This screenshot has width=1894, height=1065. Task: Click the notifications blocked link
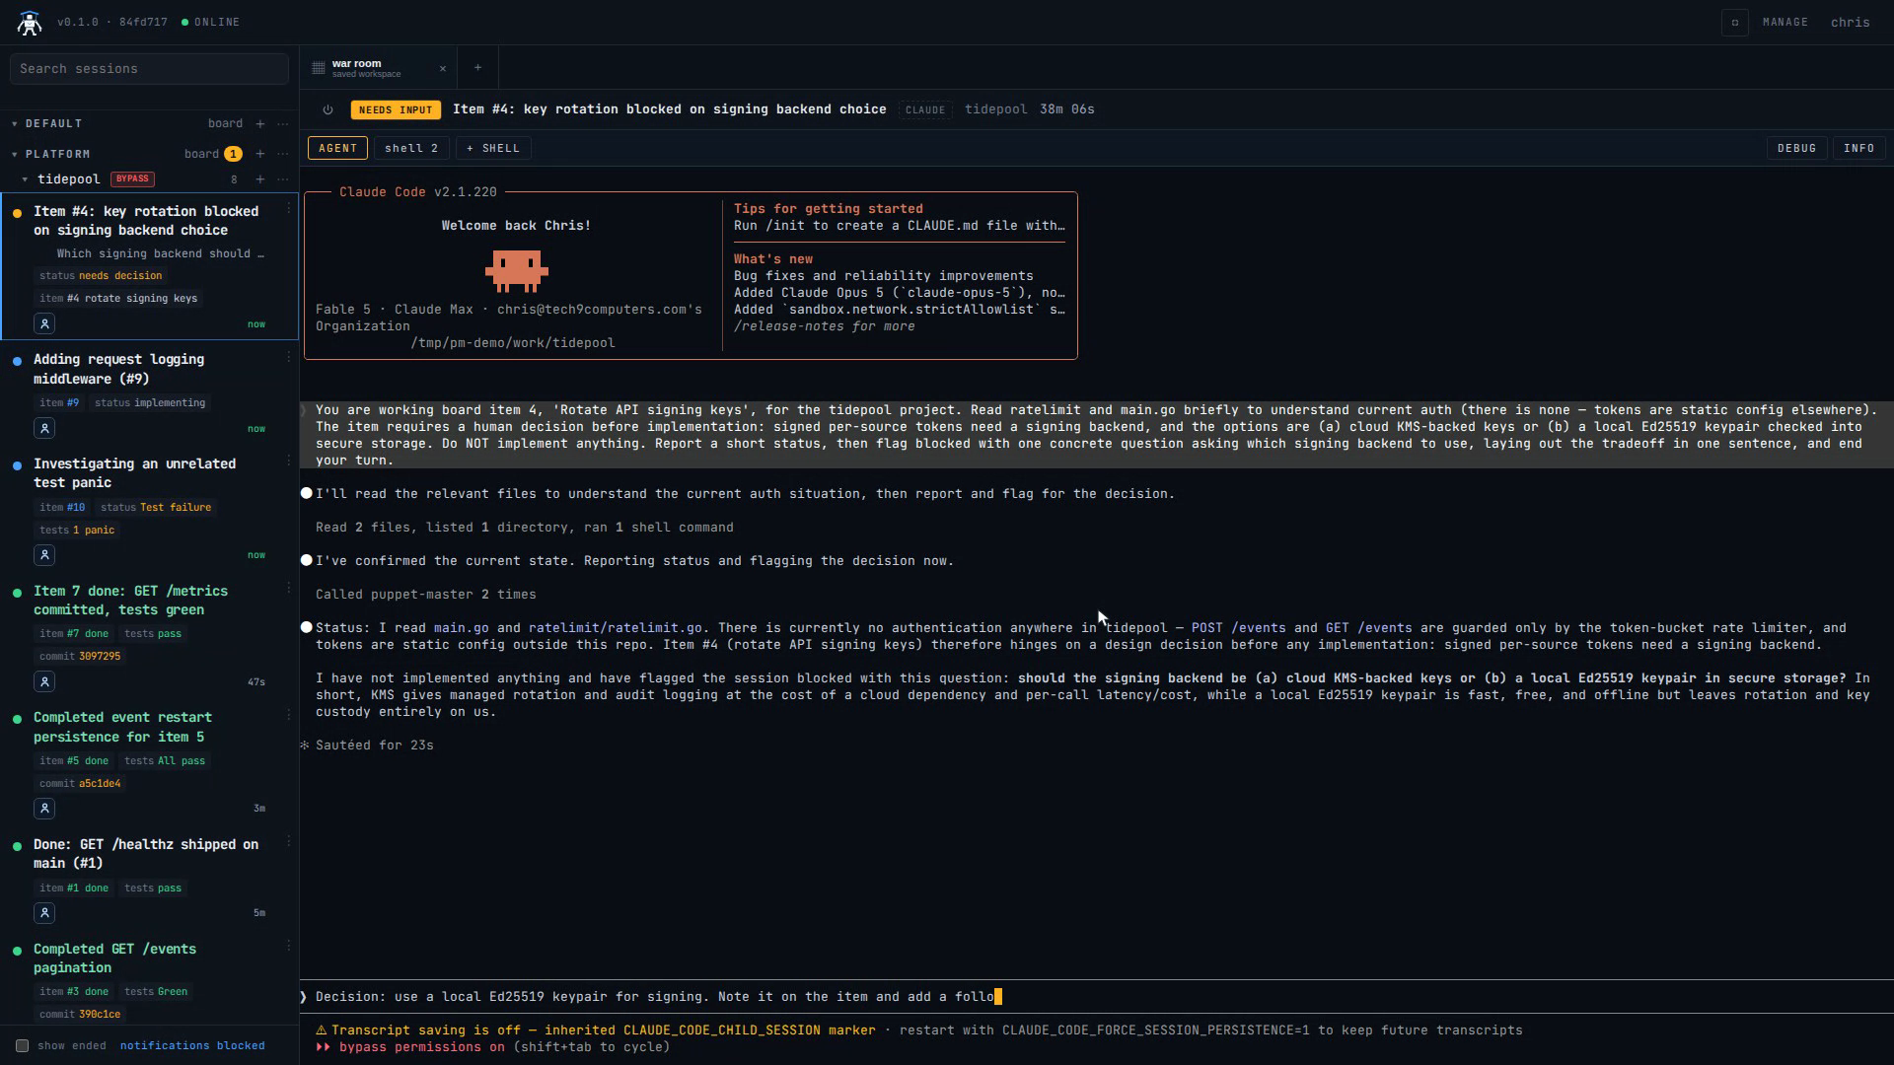tap(192, 1045)
